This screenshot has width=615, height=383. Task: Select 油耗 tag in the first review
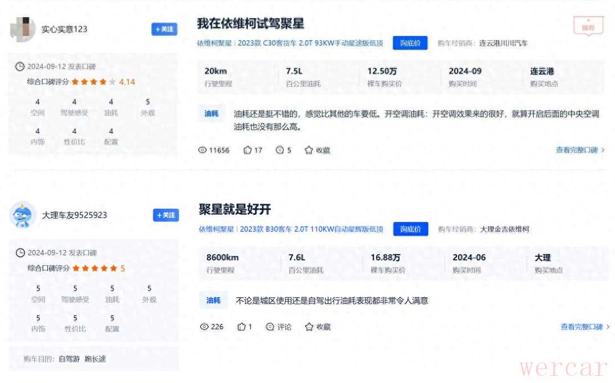[x=211, y=114]
